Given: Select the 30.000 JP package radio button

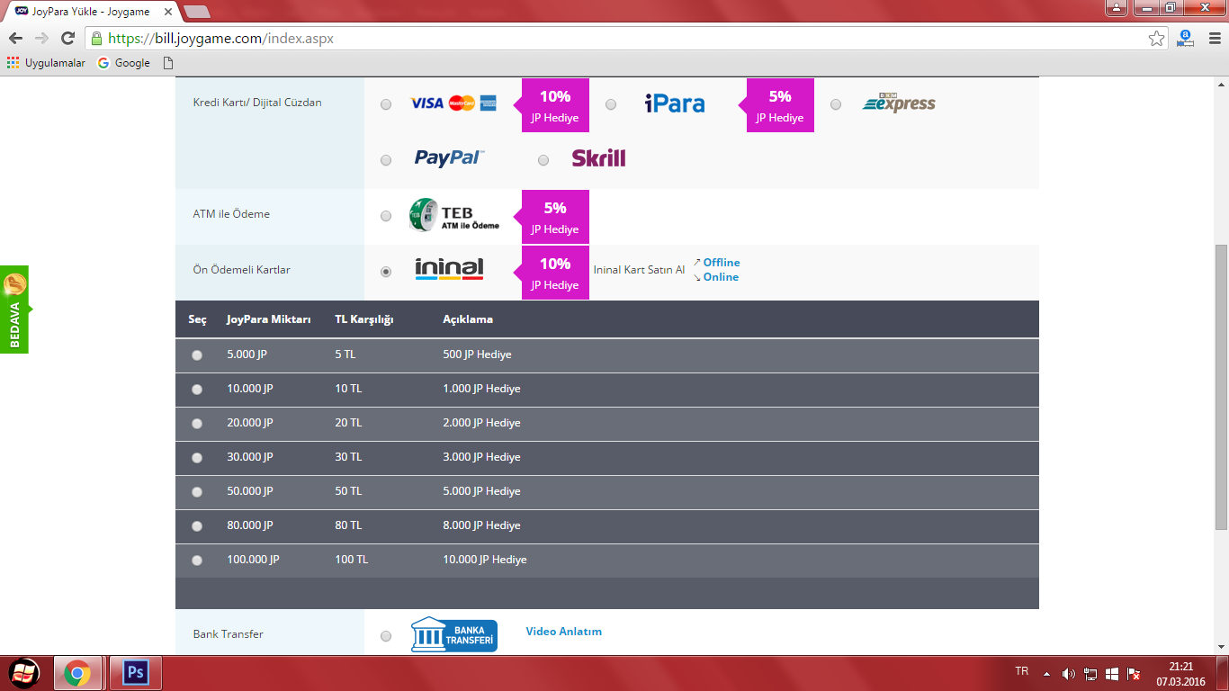Looking at the screenshot, I should coord(197,458).
